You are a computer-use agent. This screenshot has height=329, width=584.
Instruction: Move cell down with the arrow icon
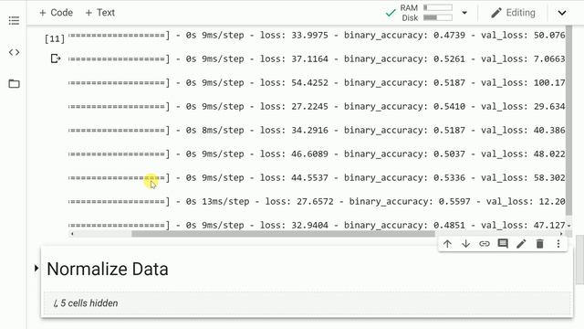point(465,244)
